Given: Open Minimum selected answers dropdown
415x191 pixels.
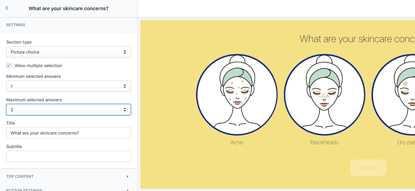Looking at the screenshot, I should click(x=68, y=86).
